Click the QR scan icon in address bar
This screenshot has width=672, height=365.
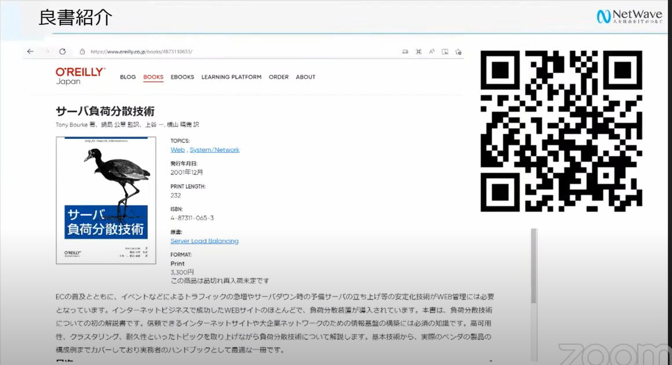pos(418,51)
